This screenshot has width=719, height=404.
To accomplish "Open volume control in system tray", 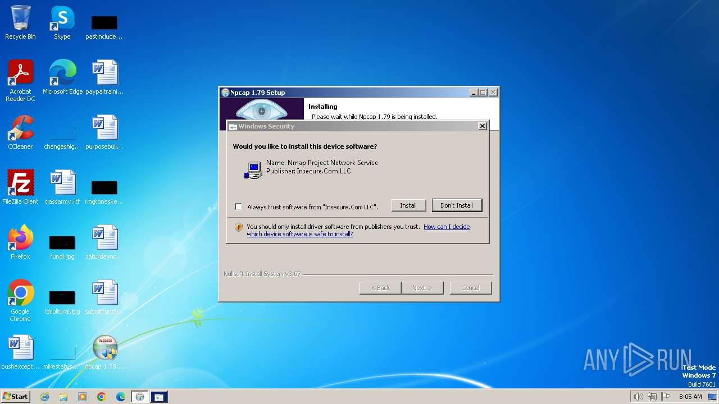I will [638, 397].
